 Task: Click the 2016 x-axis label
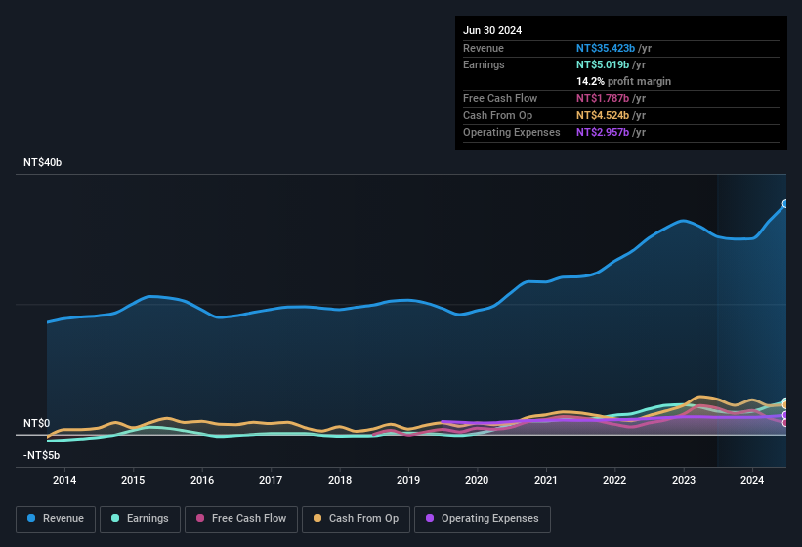tap(202, 480)
